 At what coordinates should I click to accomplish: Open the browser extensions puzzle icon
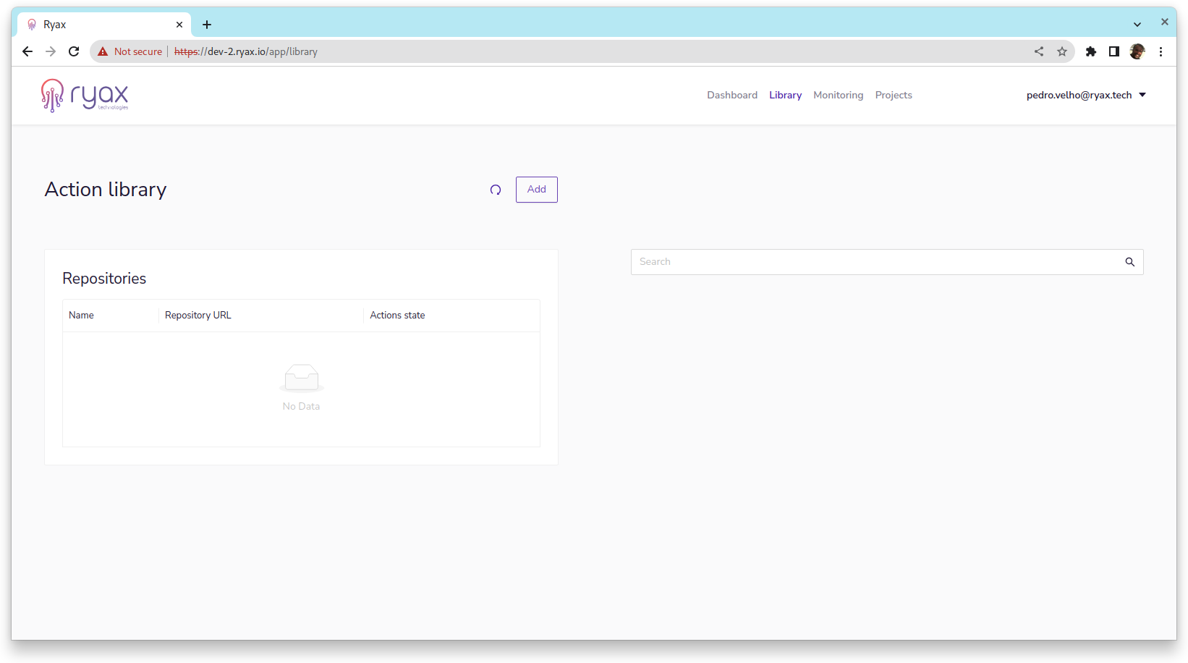tap(1091, 51)
